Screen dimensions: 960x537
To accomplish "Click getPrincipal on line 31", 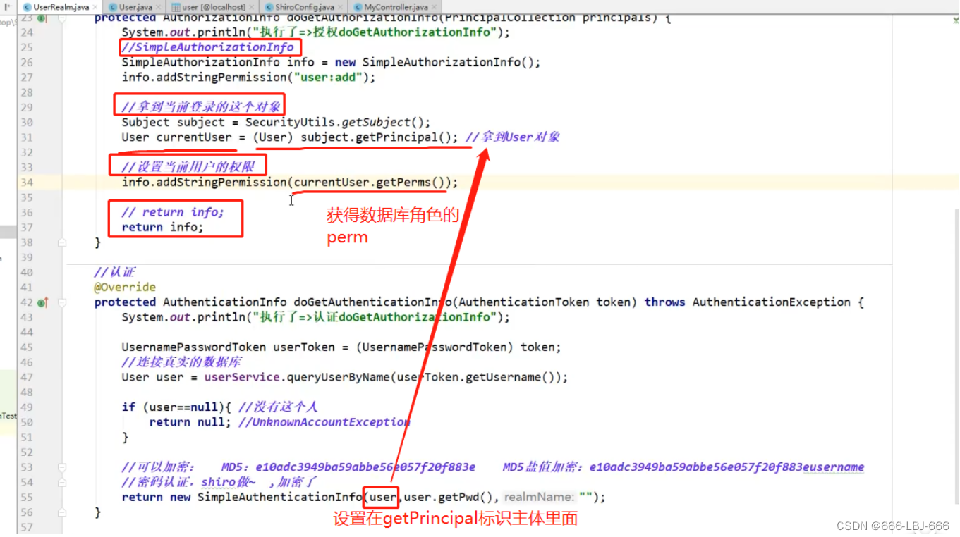I will (x=396, y=137).
